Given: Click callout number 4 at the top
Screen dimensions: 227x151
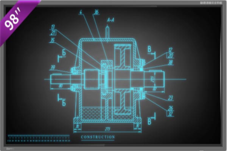Looking at the screenshot, I should point(81,12).
